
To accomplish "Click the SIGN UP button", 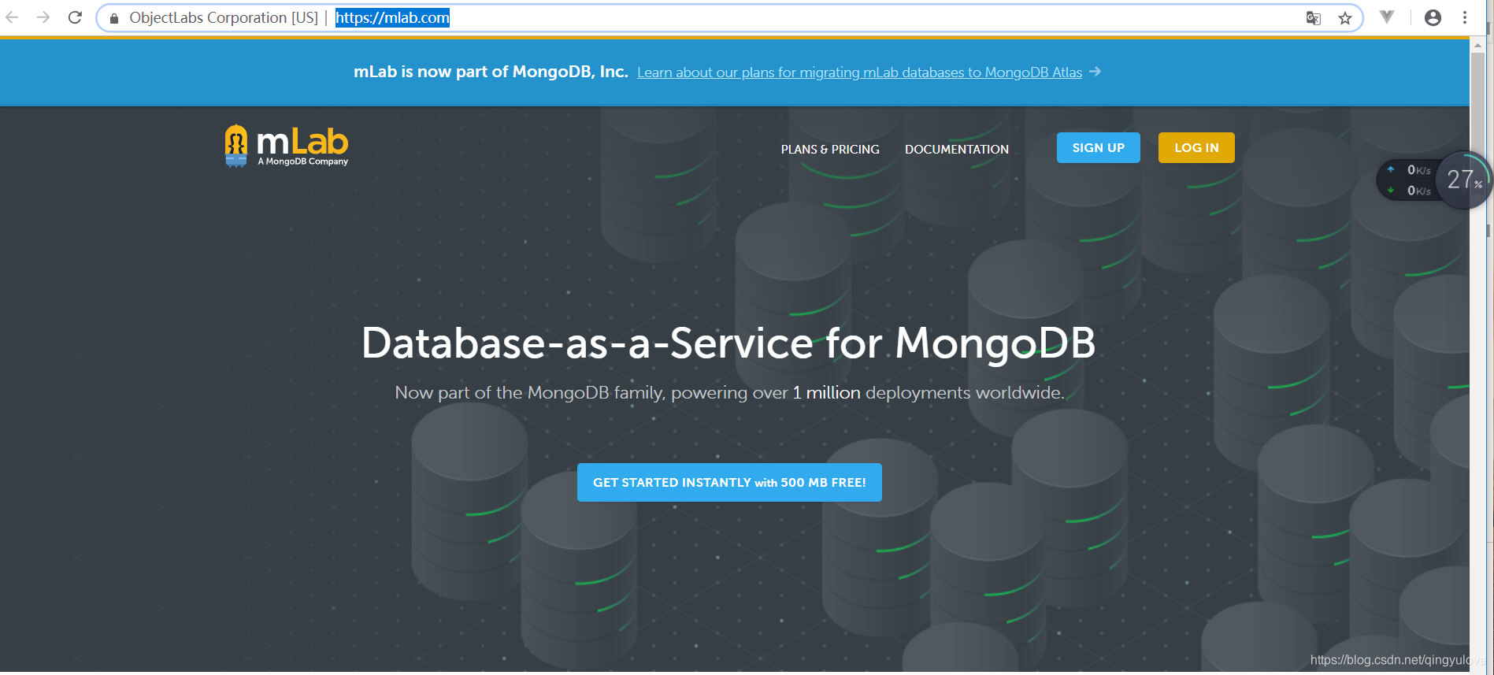I will coord(1099,148).
